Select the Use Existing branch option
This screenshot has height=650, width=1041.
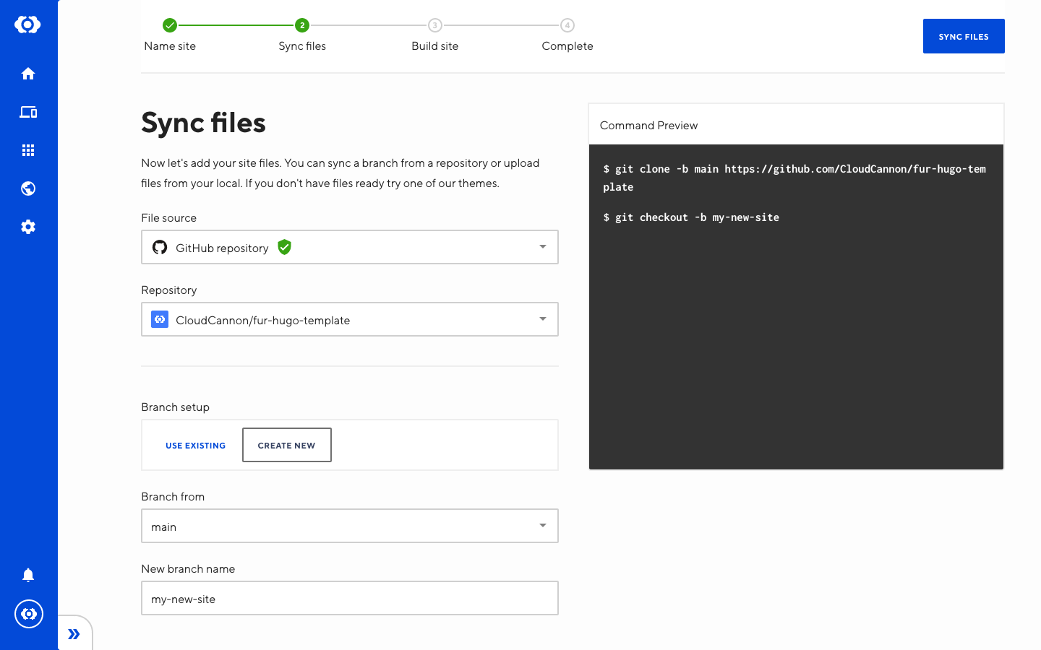(x=195, y=446)
